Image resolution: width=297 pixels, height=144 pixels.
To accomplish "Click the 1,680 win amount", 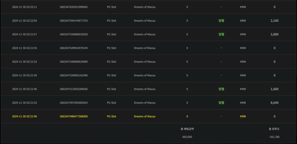I will [x=274, y=89].
